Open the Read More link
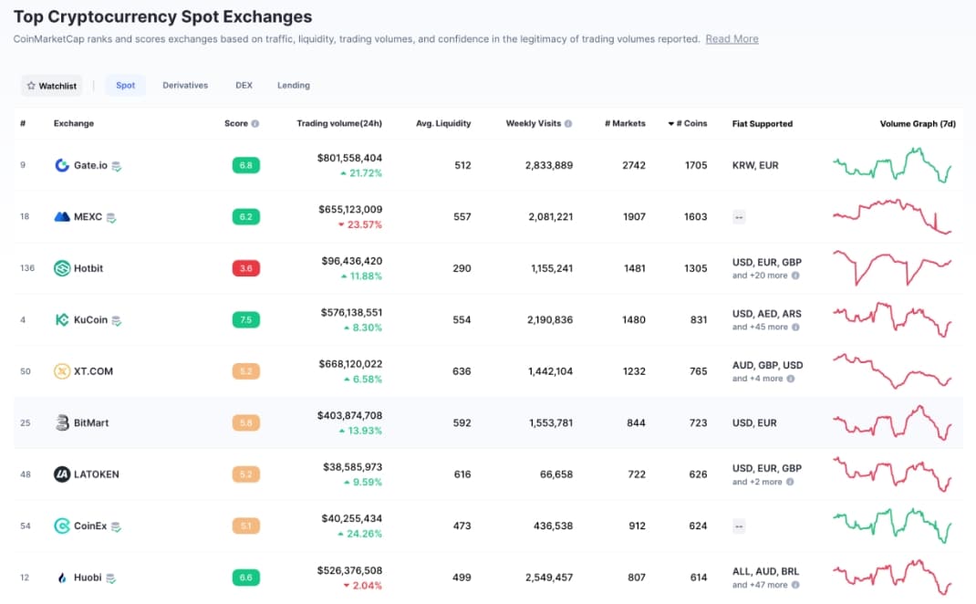The image size is (976, 604). (732, 38)
